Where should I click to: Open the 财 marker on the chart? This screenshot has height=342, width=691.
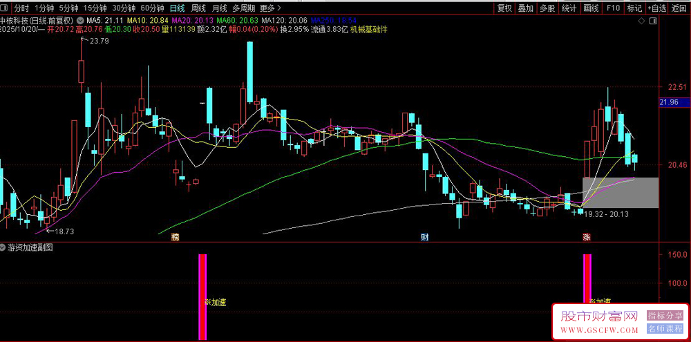click(425, 237)
